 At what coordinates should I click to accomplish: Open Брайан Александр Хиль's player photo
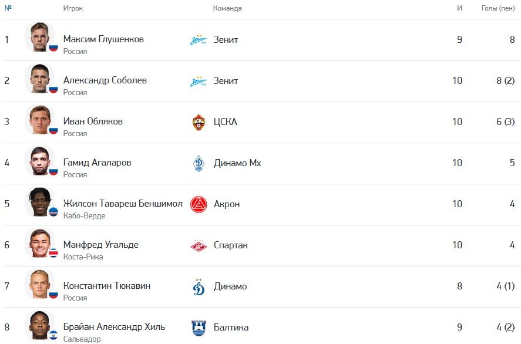click(40, 325)
